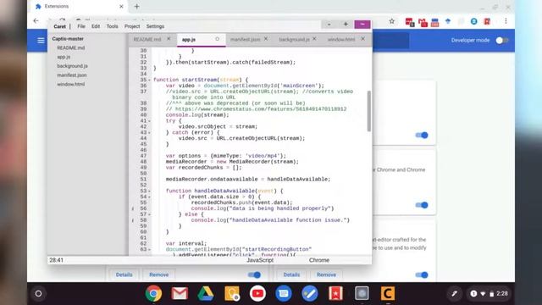Open the blue pen editor app in shelf
Image resolution: width=542 pixels, height=305 pixels.
[309, 294]
